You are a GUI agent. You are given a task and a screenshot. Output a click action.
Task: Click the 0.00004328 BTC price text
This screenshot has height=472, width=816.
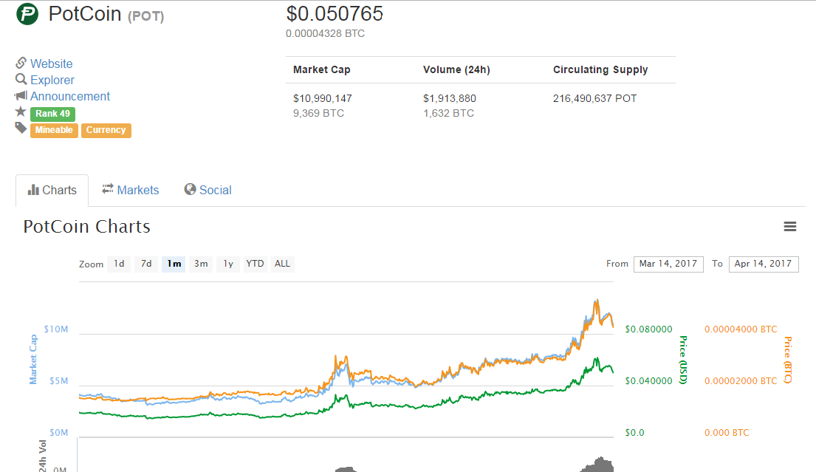coord(325,33)
